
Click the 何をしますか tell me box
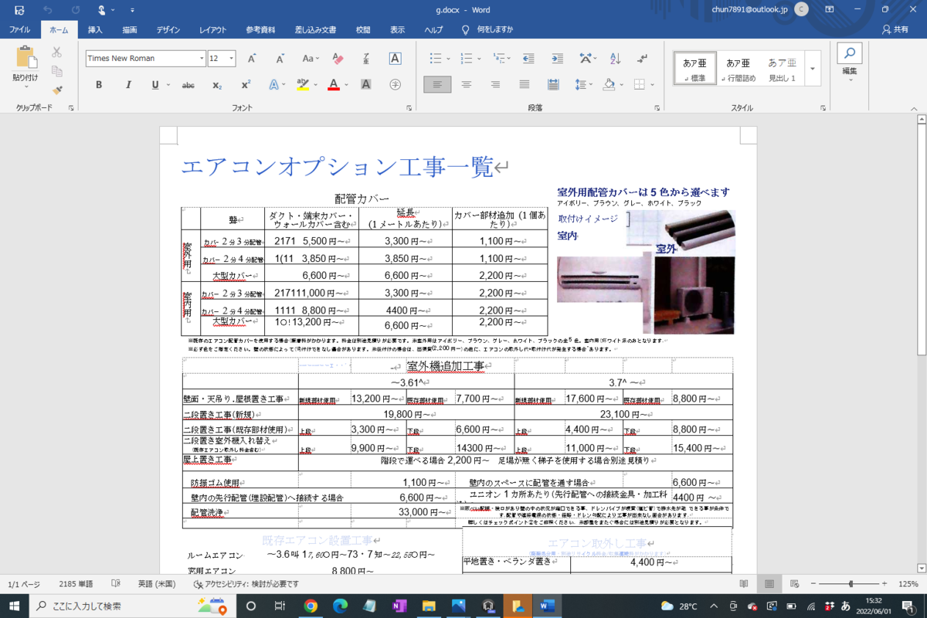[x=487, y=29]
